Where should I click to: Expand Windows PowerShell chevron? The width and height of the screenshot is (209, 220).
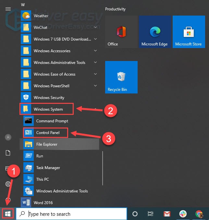[95, 86]
